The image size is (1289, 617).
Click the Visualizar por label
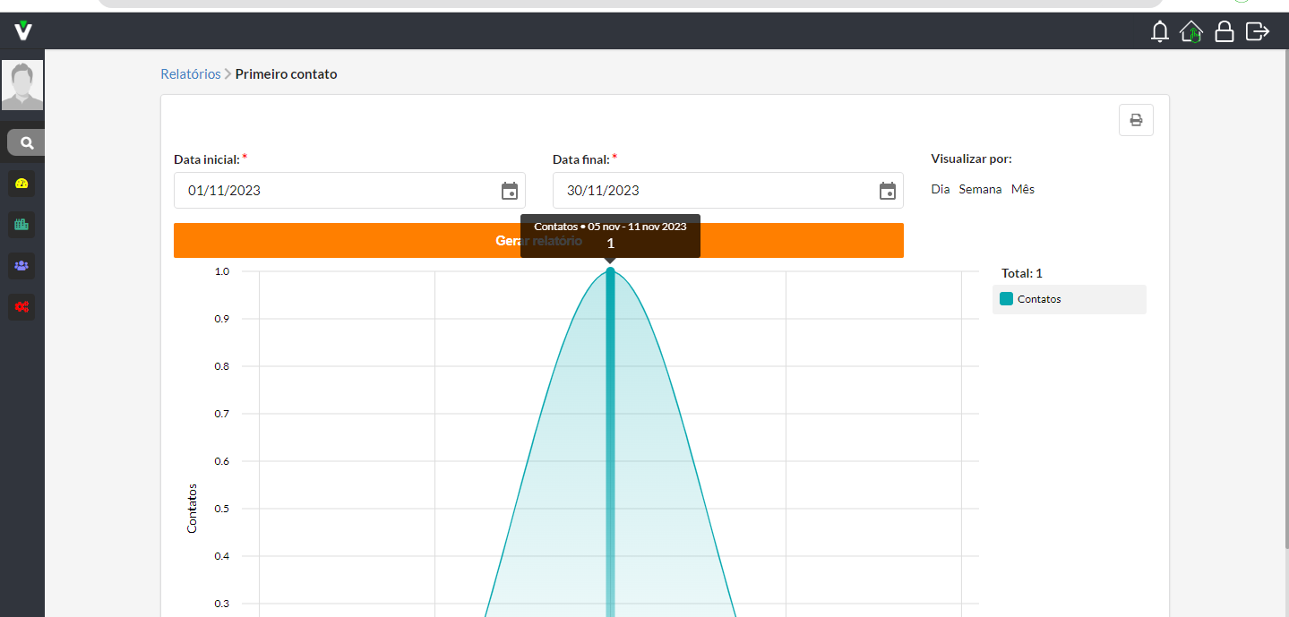pos(972,159)
